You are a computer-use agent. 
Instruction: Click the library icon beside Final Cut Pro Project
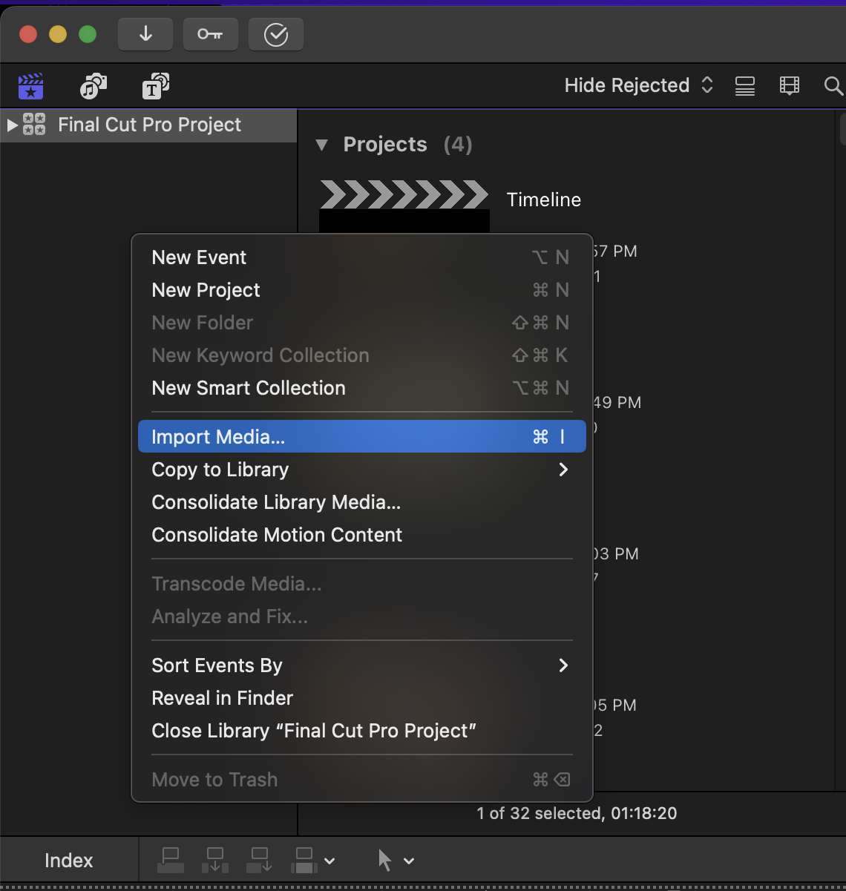(34, 125)
